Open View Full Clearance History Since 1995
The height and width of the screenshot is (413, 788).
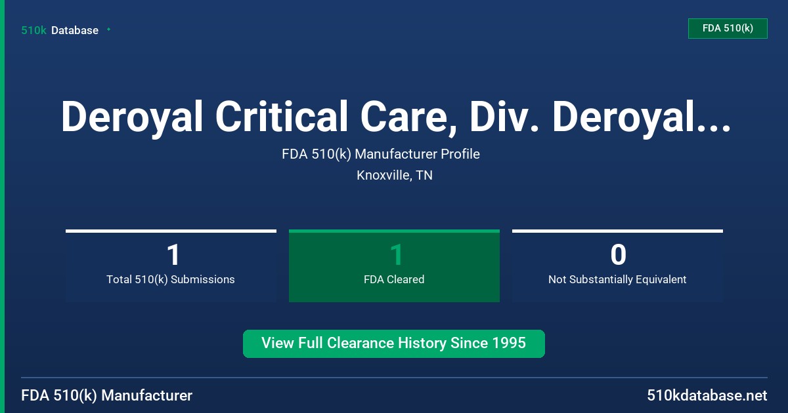tap(394, 344)
